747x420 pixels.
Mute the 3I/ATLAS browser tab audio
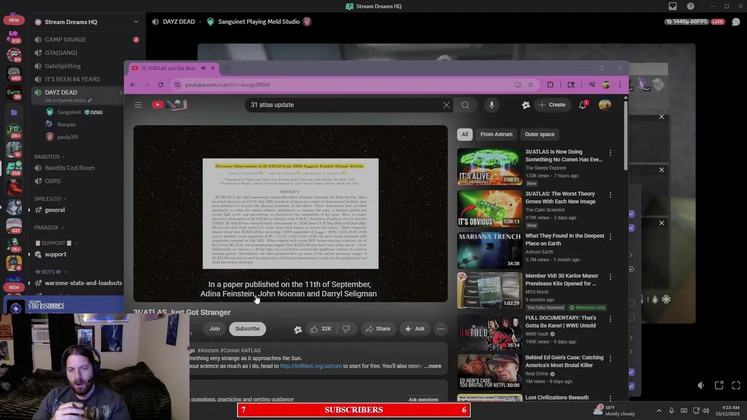[203, 68]
